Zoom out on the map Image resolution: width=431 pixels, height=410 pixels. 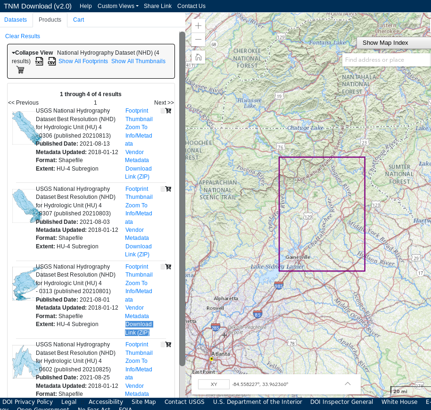[199, 39]
